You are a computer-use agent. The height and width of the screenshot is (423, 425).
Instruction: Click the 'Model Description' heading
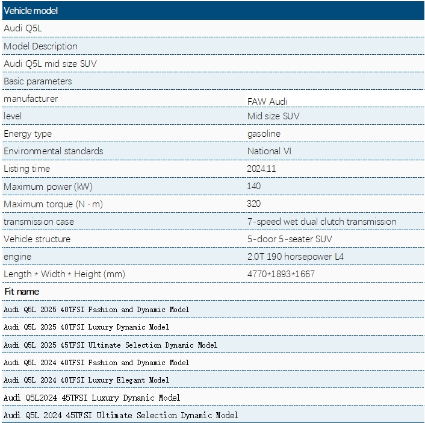click(41, 46)
